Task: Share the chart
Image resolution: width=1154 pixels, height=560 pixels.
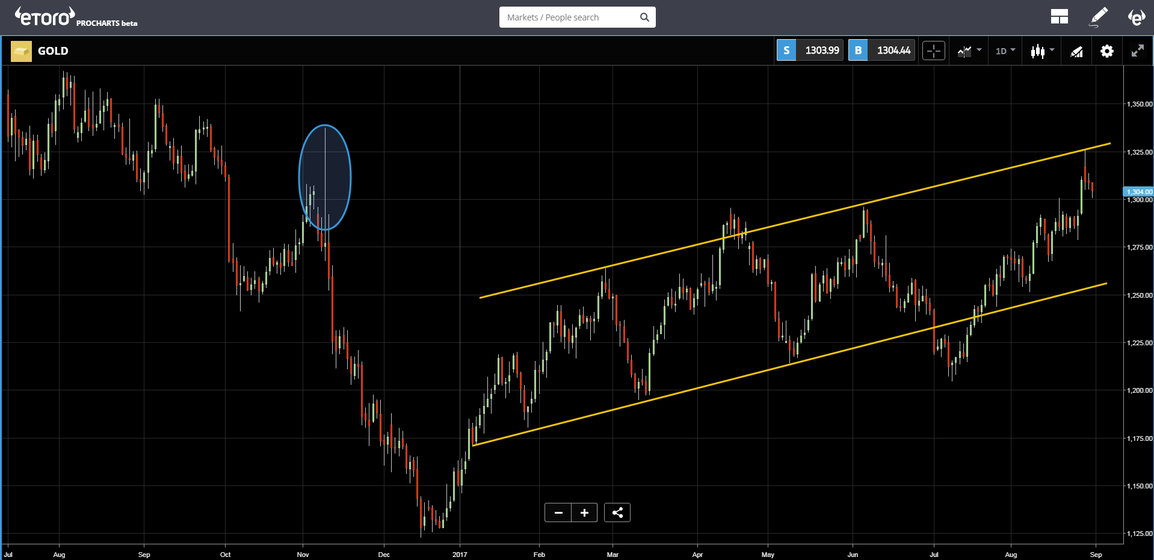Action: point(617,512)
